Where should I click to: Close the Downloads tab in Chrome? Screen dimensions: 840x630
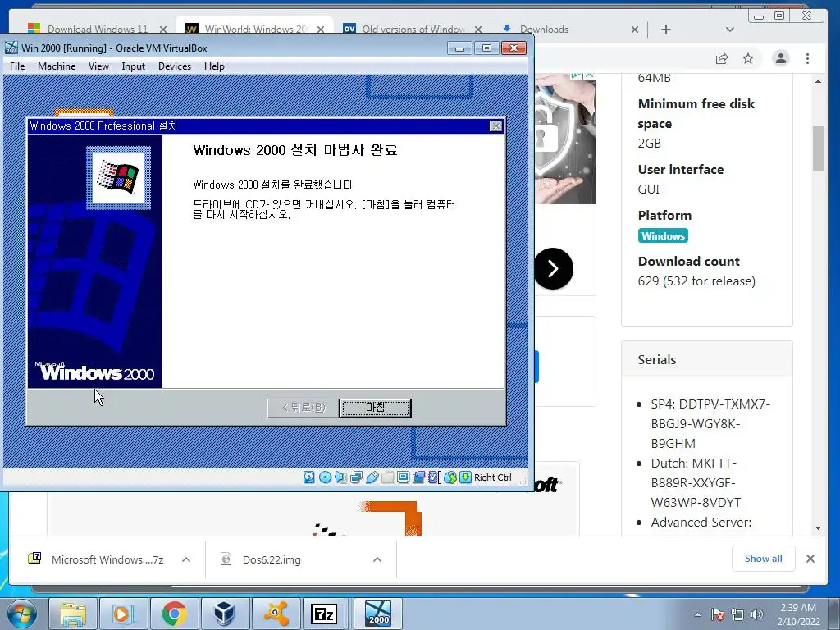[x=635, y=30]
